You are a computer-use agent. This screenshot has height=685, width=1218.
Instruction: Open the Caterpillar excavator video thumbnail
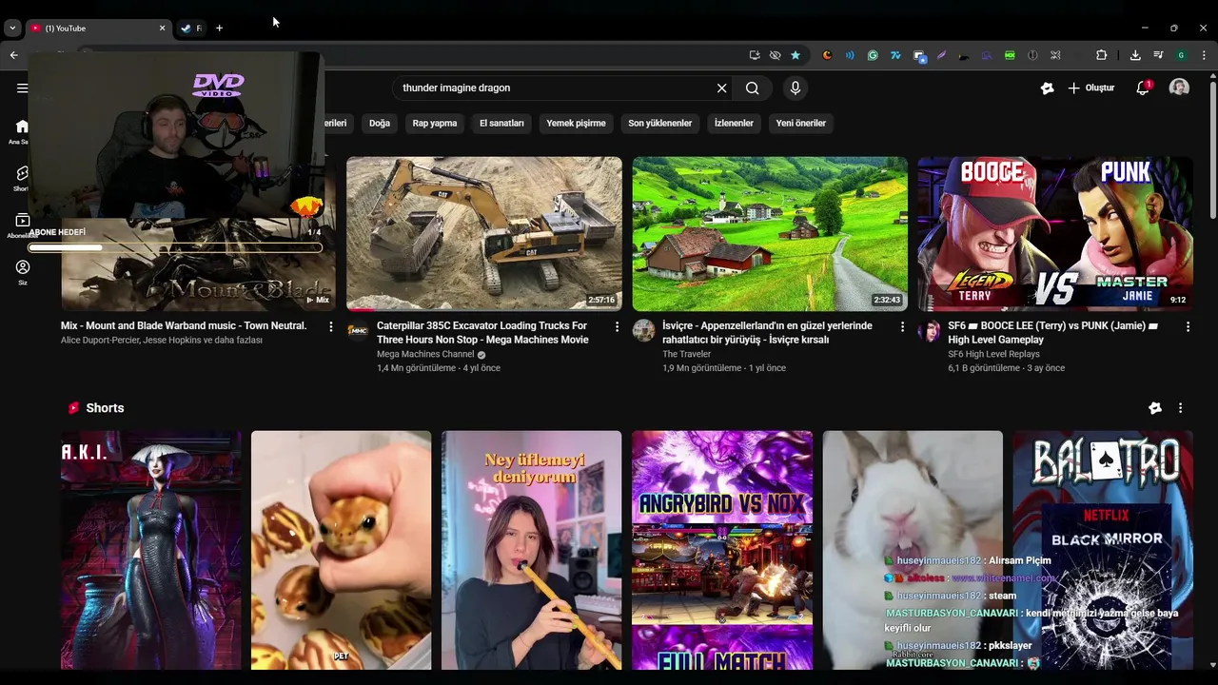pyautogui.click(x=484, y=234)
